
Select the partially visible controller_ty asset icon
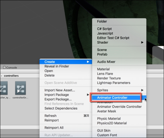[x=4, y=88]
